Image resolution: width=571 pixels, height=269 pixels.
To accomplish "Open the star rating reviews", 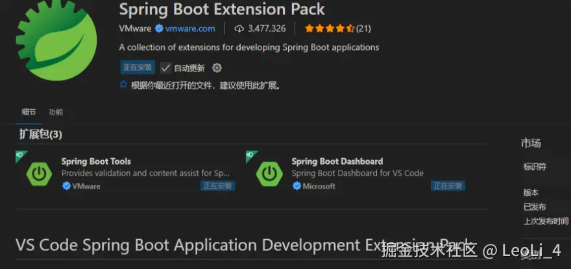I will (330, 29).
